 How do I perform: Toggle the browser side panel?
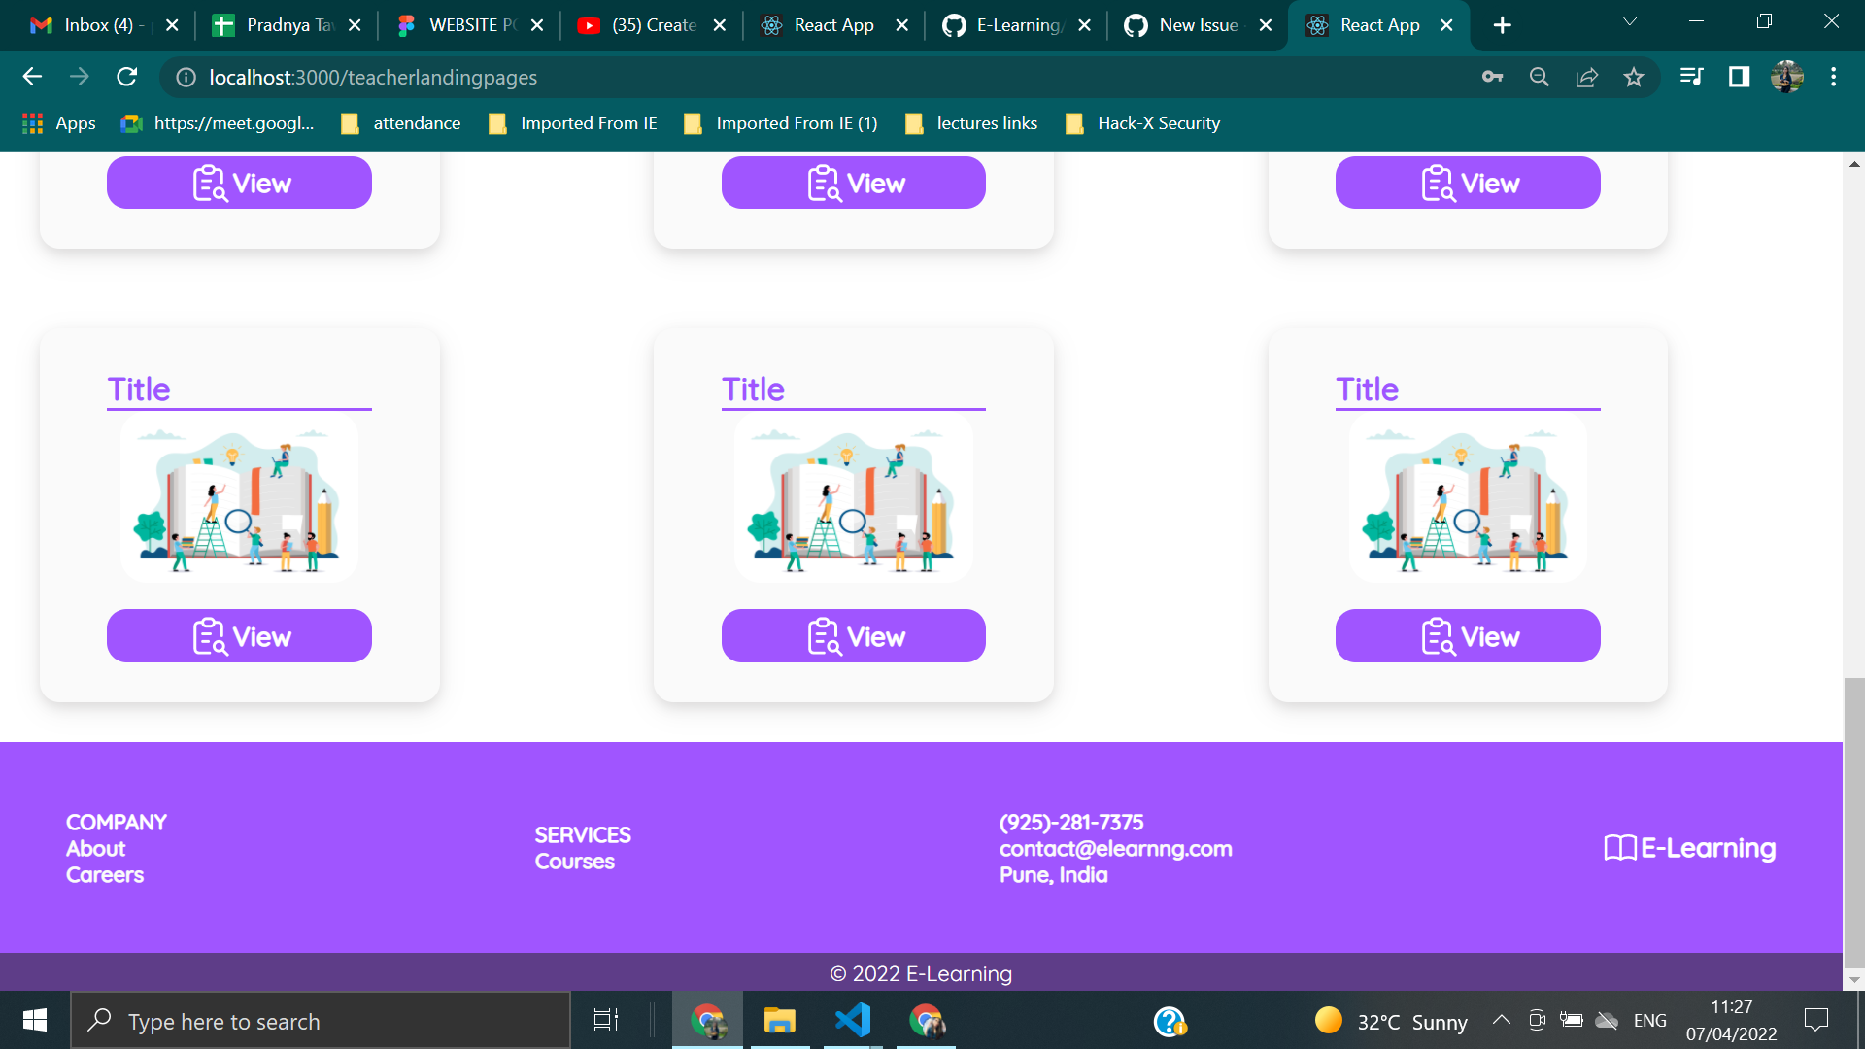coord(1738,77)
